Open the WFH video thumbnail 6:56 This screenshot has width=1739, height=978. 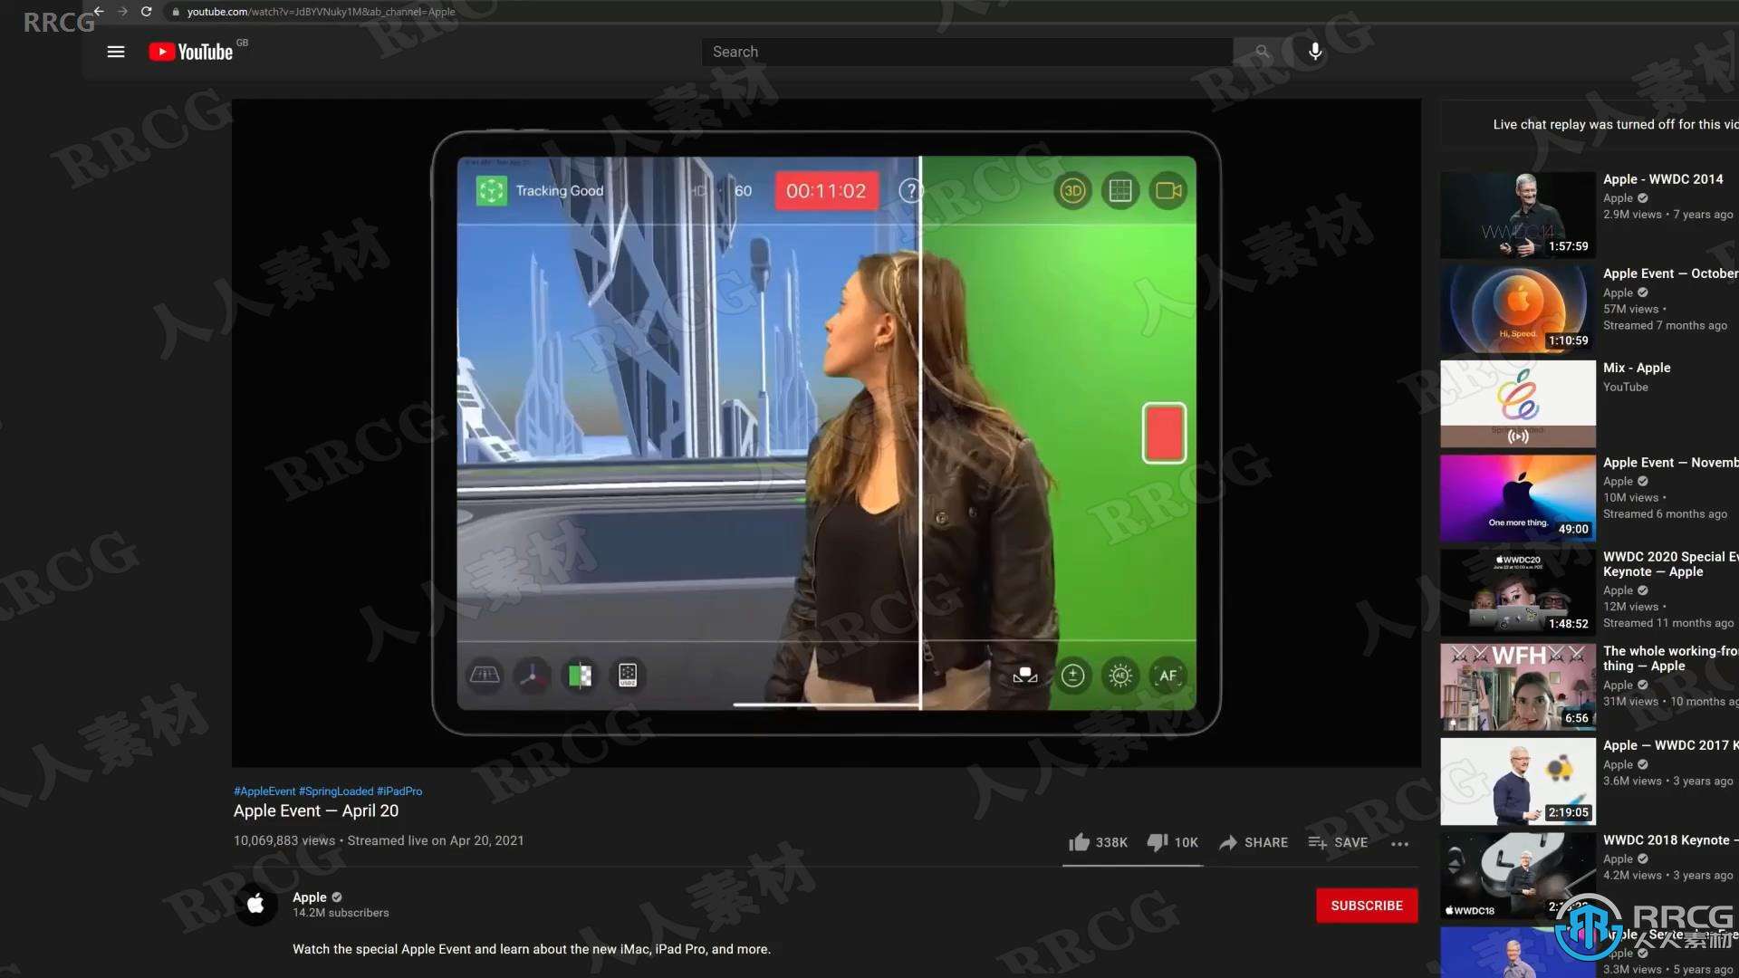pyautogui.click(x=1518, y=687)
